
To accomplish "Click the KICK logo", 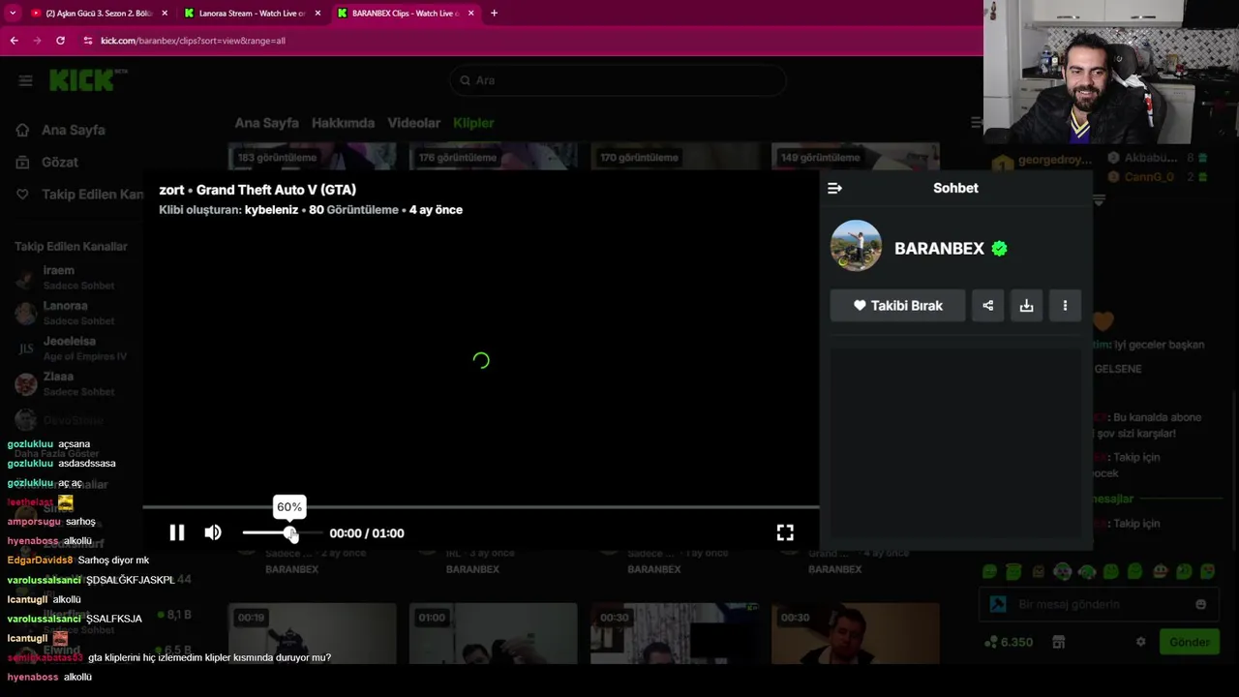I will 82,80.
